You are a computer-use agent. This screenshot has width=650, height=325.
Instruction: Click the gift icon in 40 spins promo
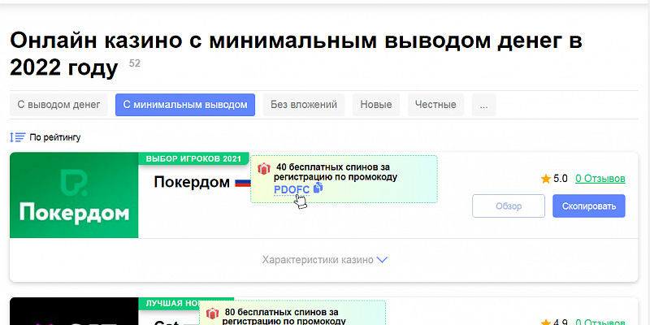tap(263, 168)
